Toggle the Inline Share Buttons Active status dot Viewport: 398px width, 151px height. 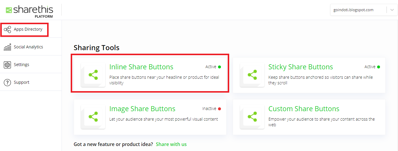tap(219, 67)
